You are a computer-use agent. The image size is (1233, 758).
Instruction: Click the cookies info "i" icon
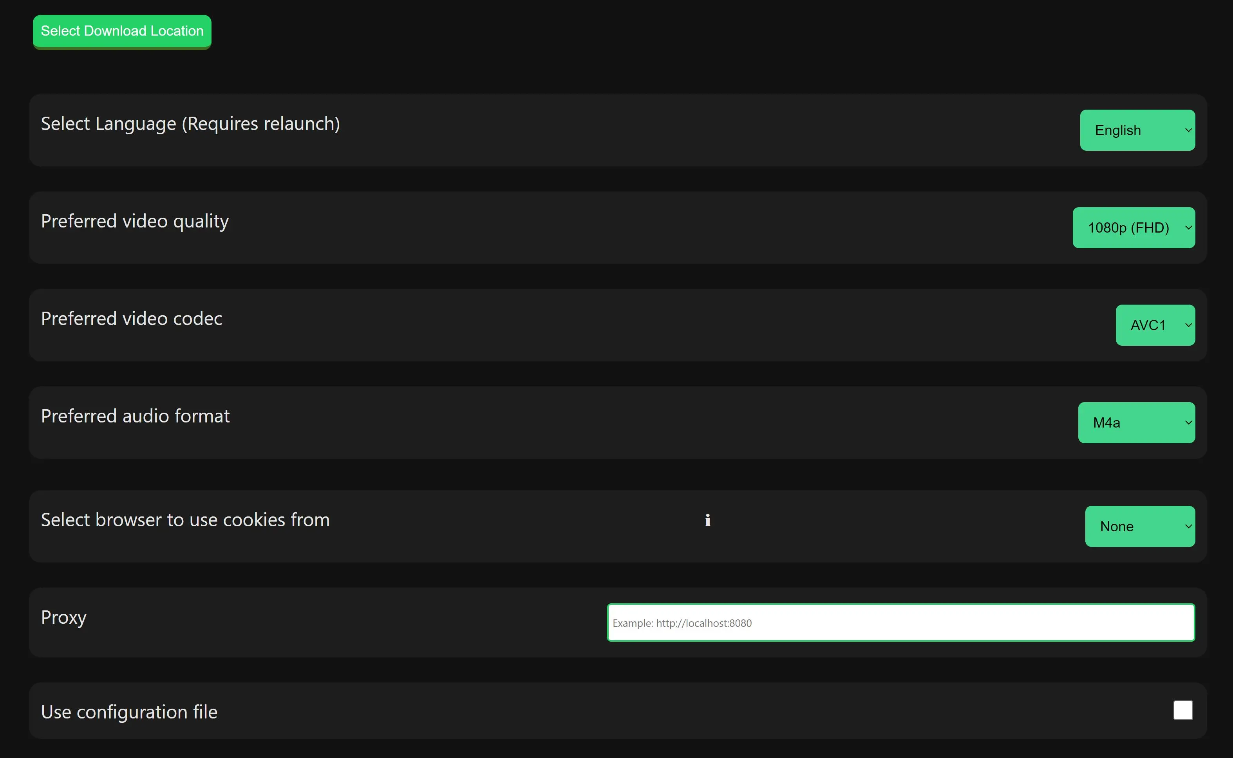707,520
